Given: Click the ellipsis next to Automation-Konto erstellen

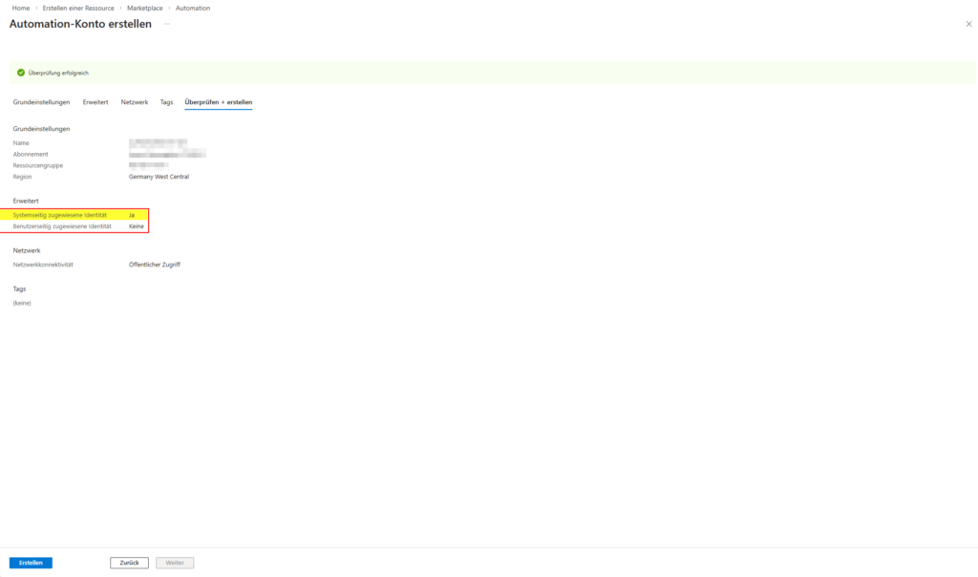Looking at the screenshot, I should point(166,24).
